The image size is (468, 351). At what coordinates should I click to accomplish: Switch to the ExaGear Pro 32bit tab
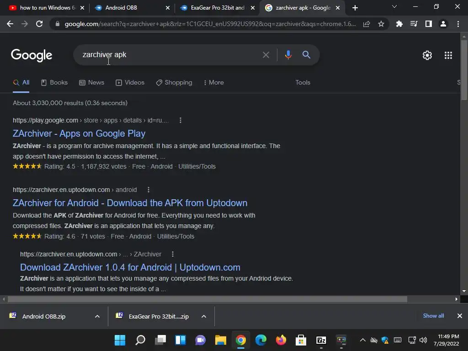(217, 8)
